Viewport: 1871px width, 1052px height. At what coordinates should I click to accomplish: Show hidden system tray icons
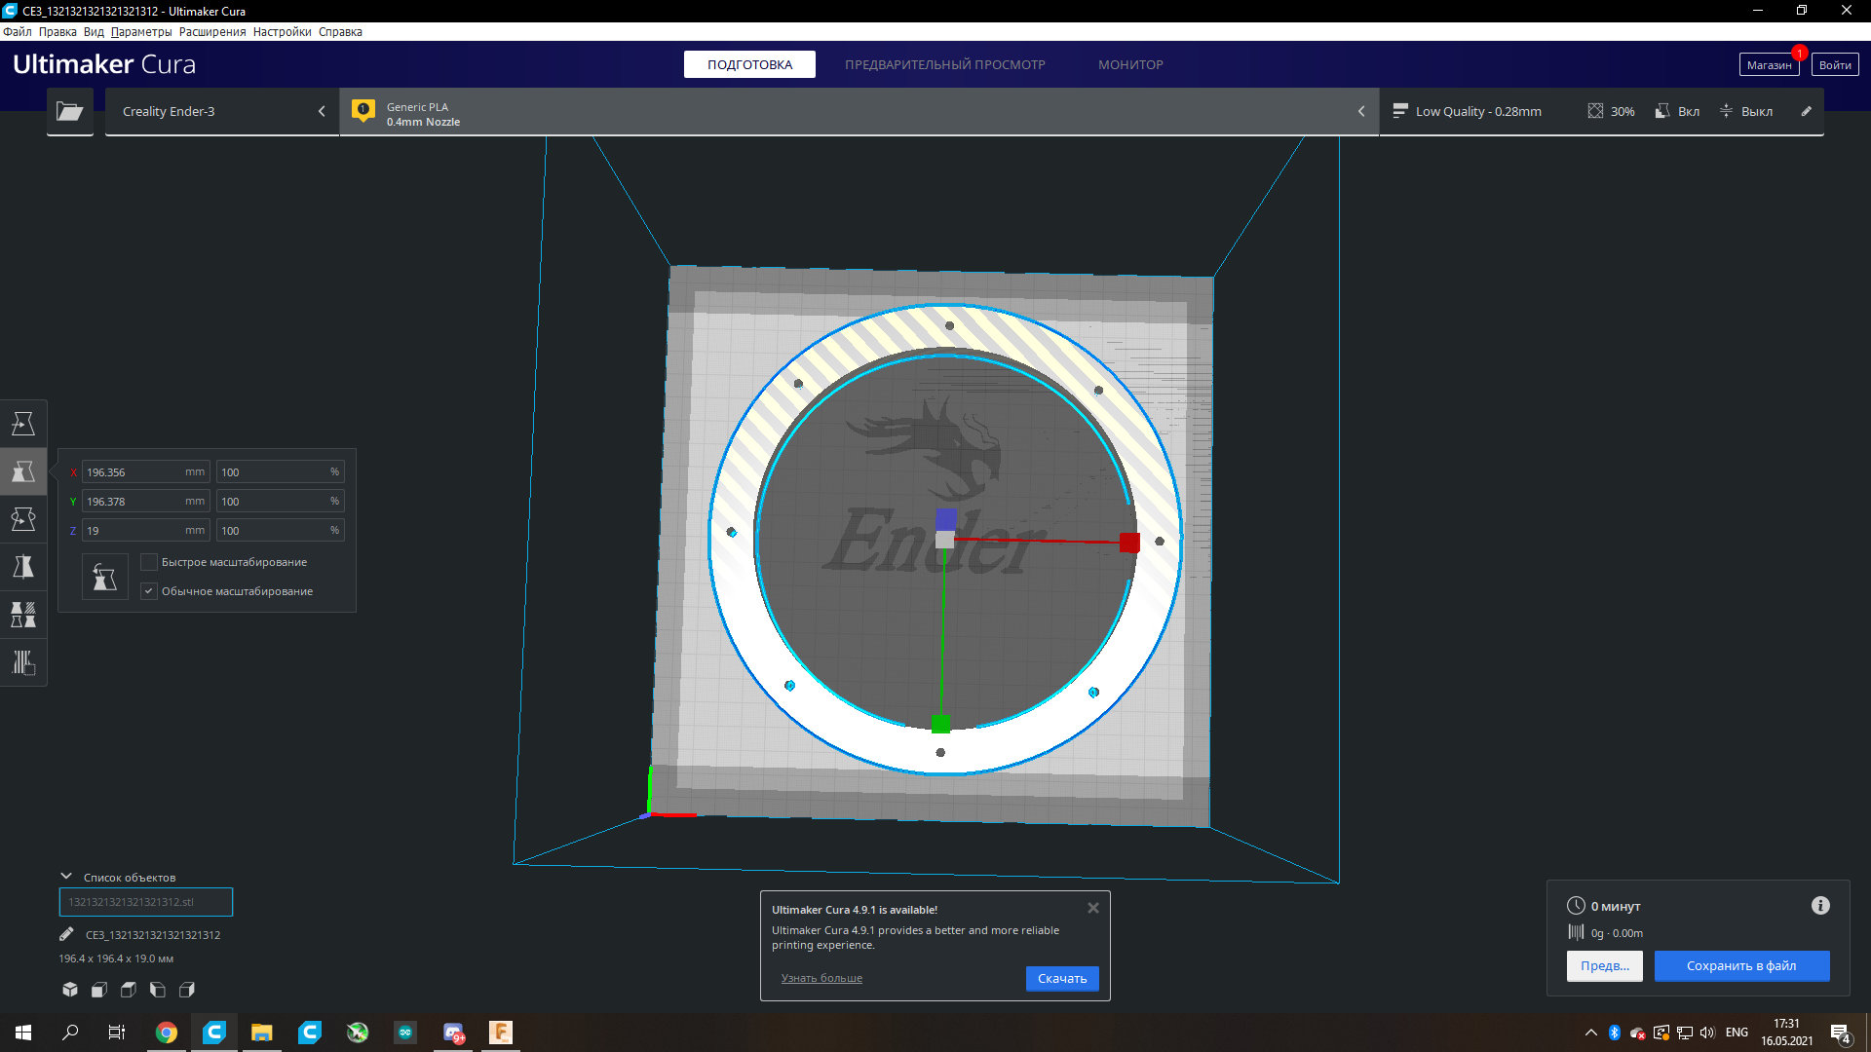[1591, 1033]
